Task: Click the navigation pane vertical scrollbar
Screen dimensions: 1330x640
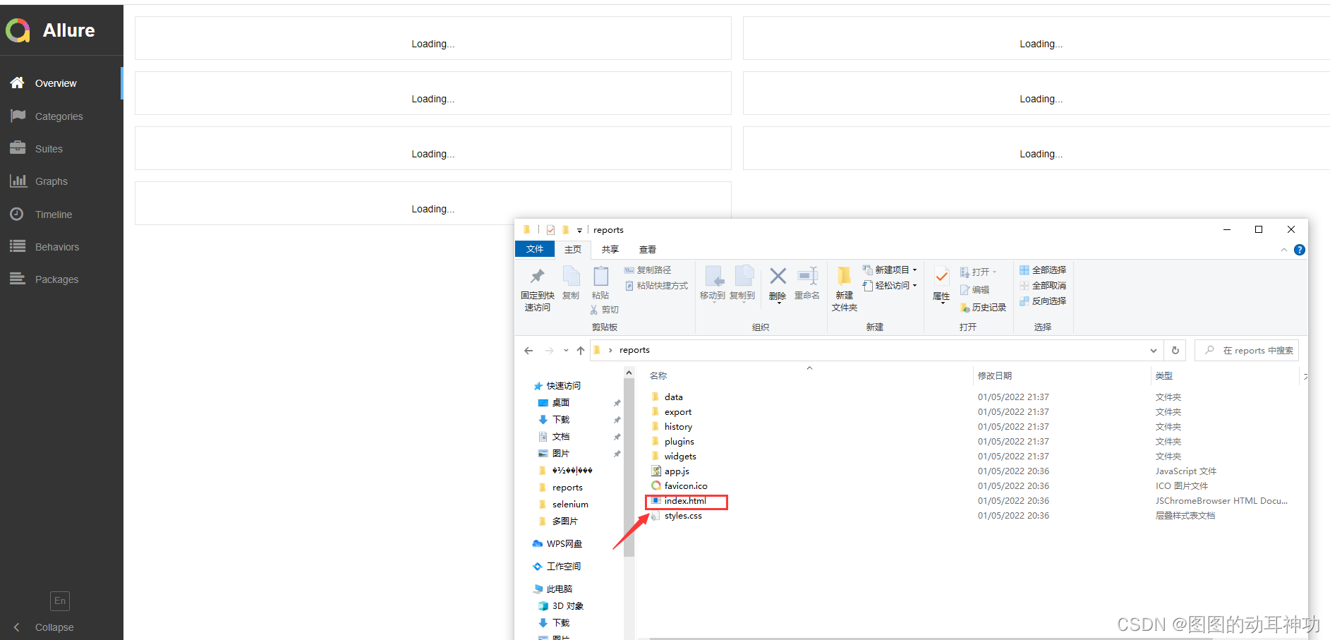Action: pyautogui.click(x=629, y=466)
